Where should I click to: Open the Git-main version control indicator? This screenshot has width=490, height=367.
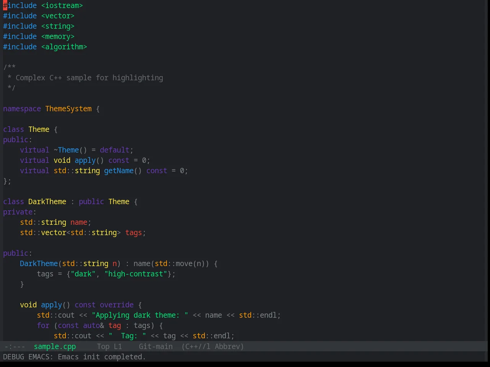(x=155, y=346)
